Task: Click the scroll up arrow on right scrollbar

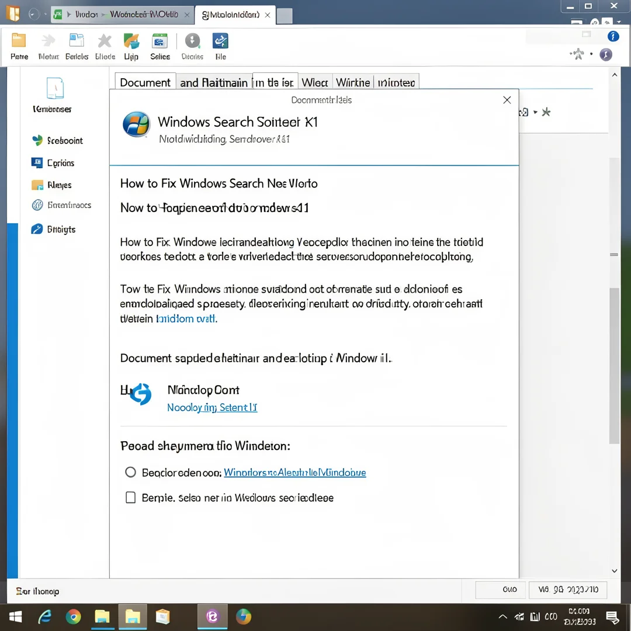Action: 615,75
